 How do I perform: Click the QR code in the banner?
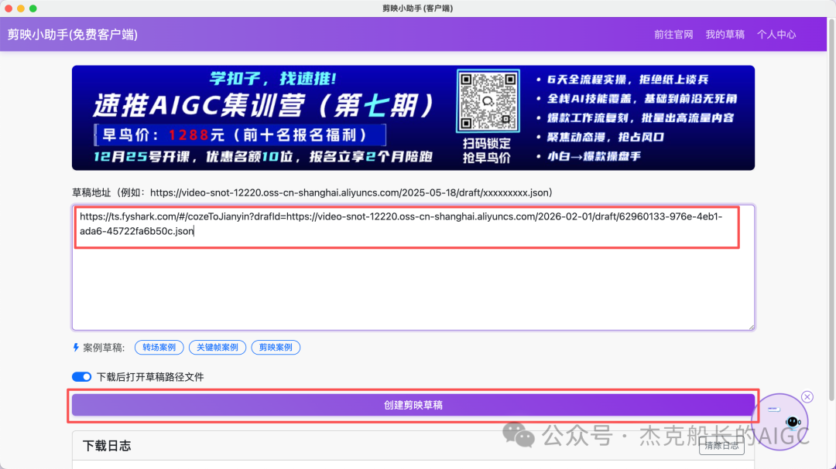tap(488, 101)
